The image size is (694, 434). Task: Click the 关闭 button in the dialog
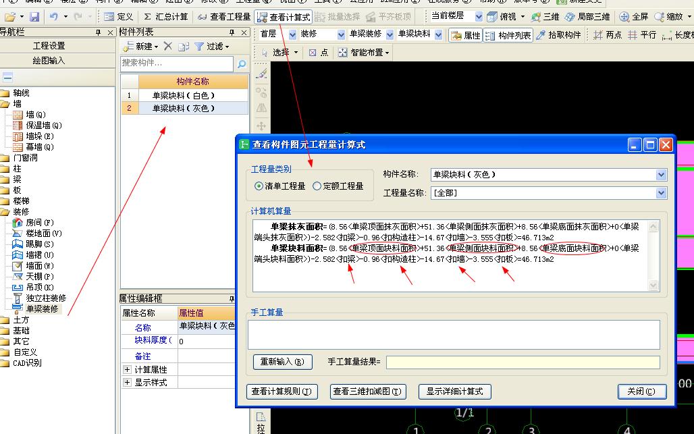[x=642, y=391]
